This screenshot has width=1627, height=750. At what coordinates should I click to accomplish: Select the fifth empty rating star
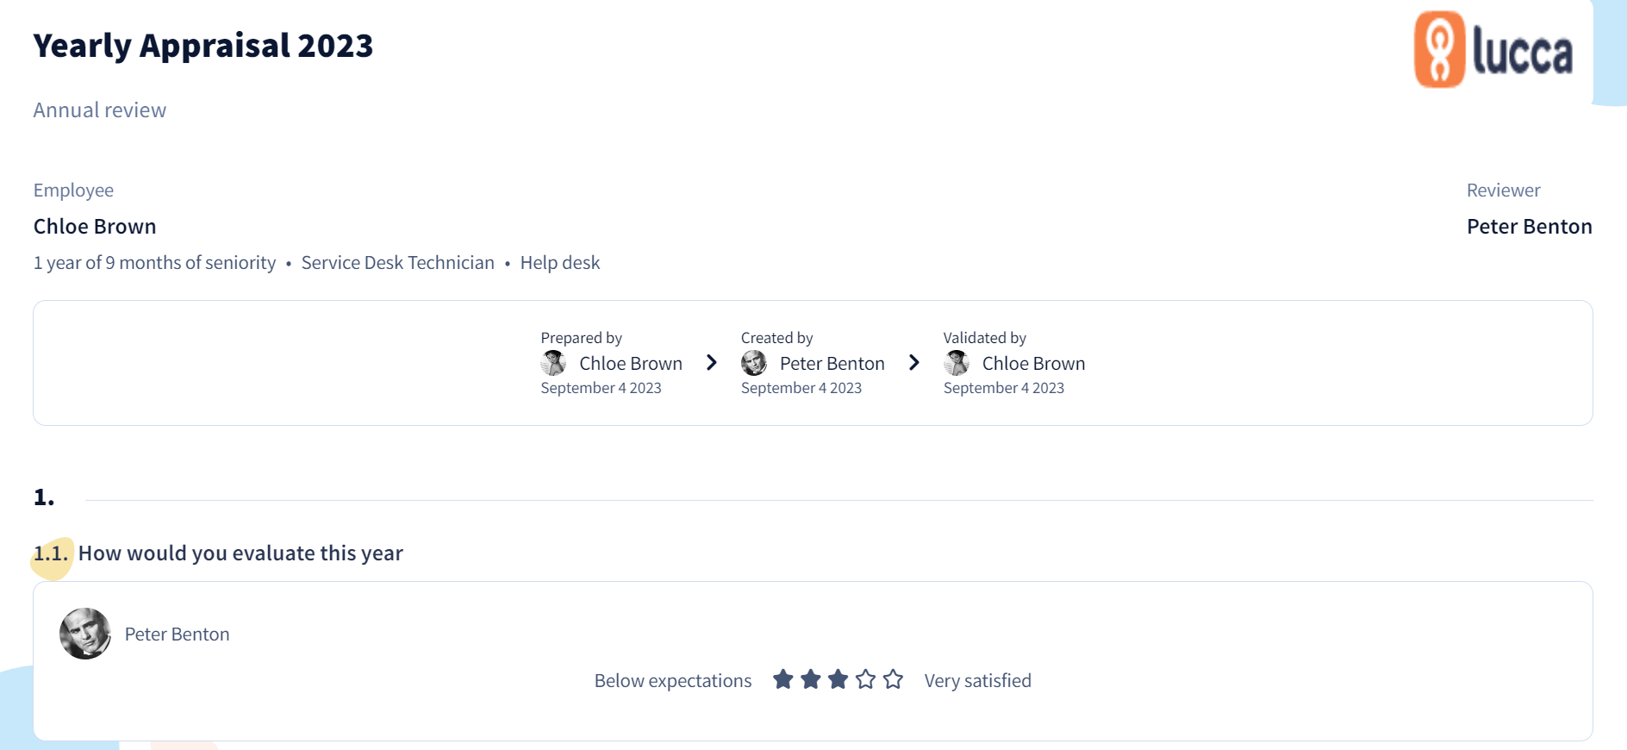[x=894, y=679]
